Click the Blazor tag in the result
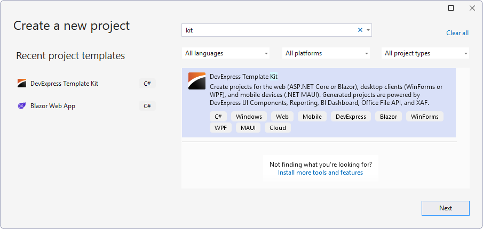483x229 pixels. click(389, 117)
